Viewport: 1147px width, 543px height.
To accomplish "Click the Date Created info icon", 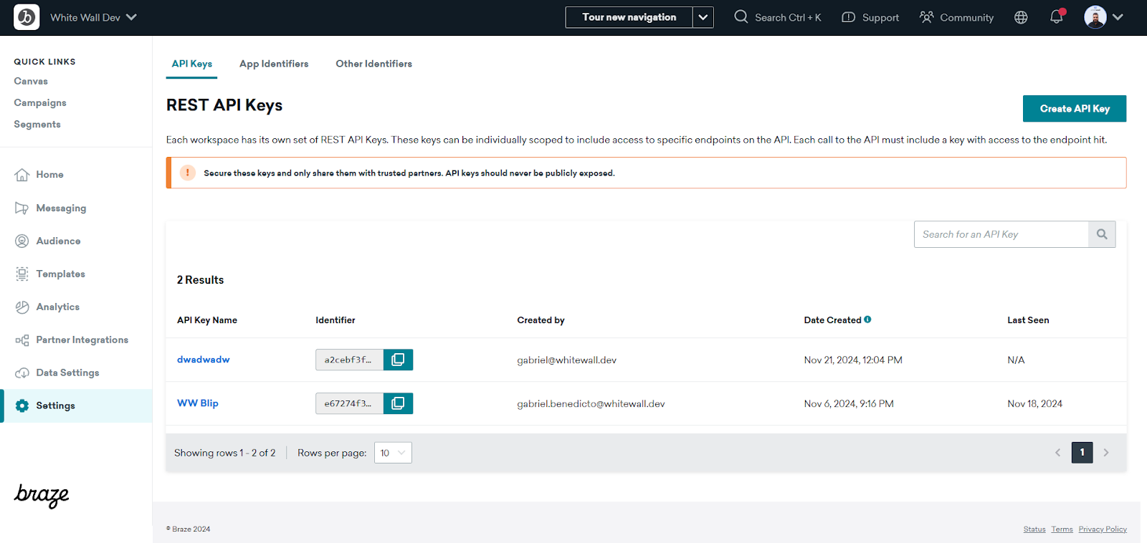I will coord(867,319).
